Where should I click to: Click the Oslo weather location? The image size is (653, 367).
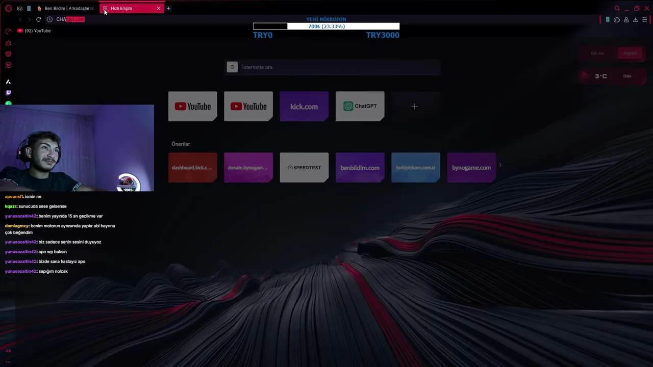(627, 76)
